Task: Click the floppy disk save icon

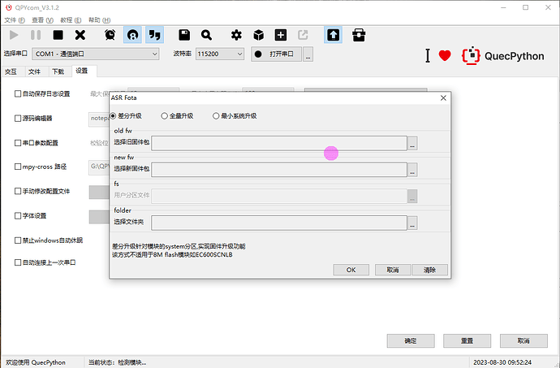Action: pyautogui.click(x=184, y=35)
